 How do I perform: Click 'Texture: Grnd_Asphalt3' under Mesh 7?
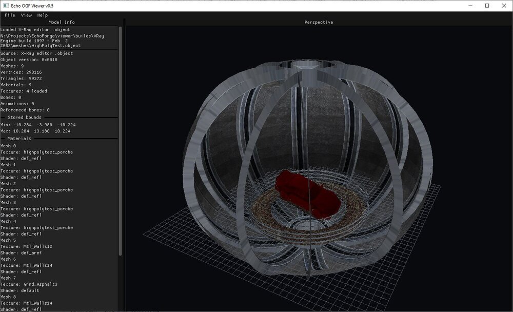click(x=29, y=284)
